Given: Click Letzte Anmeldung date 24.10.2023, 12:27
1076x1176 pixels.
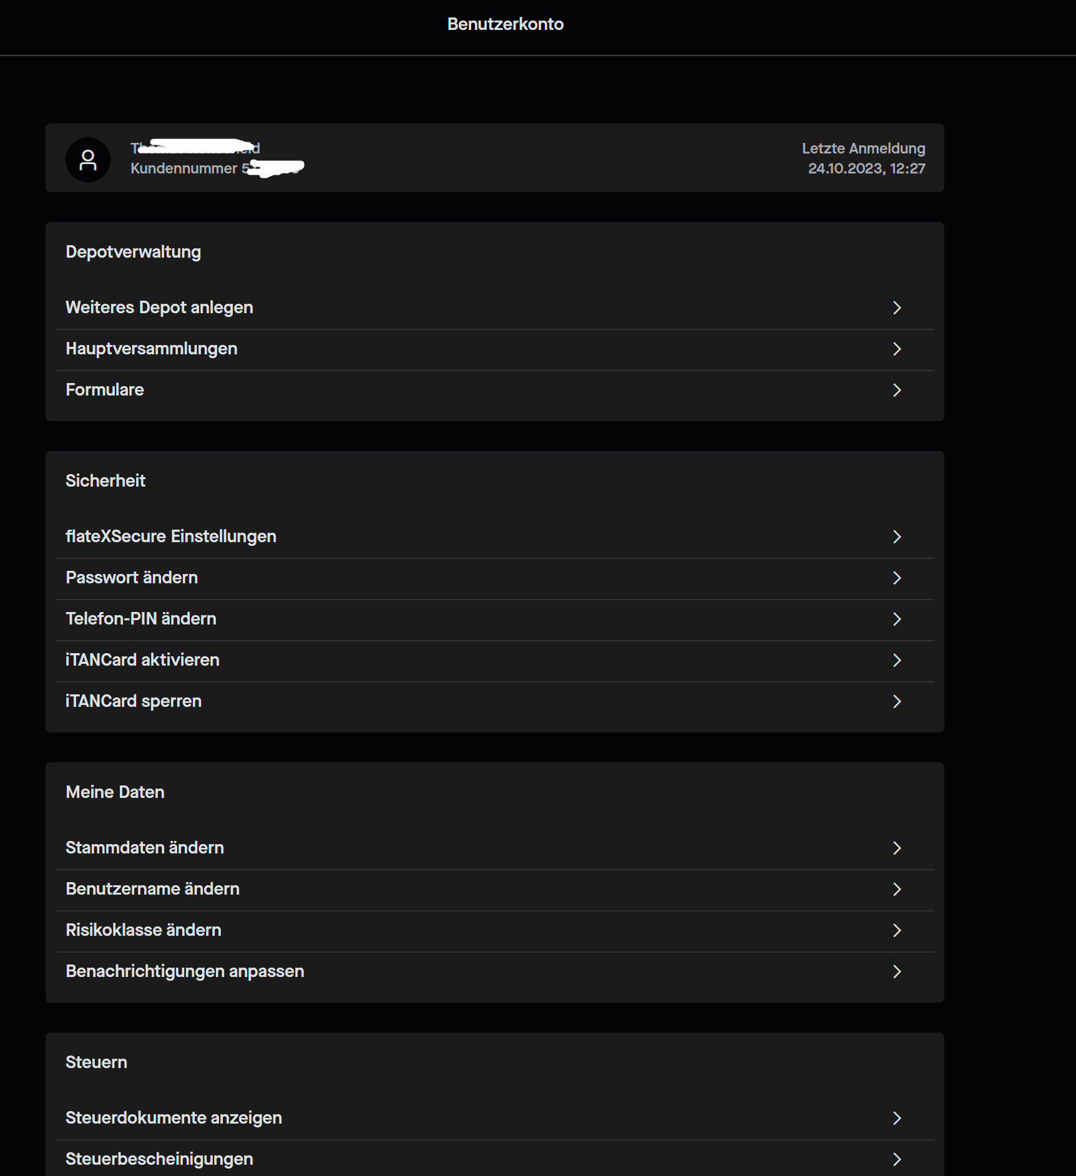Looking at the screenshot, I should 866,168.
